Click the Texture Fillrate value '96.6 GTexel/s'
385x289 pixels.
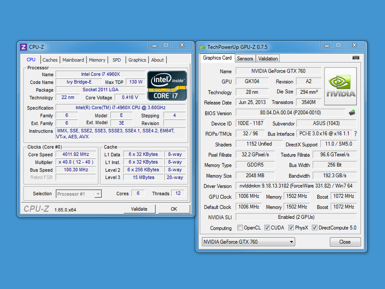335,155
